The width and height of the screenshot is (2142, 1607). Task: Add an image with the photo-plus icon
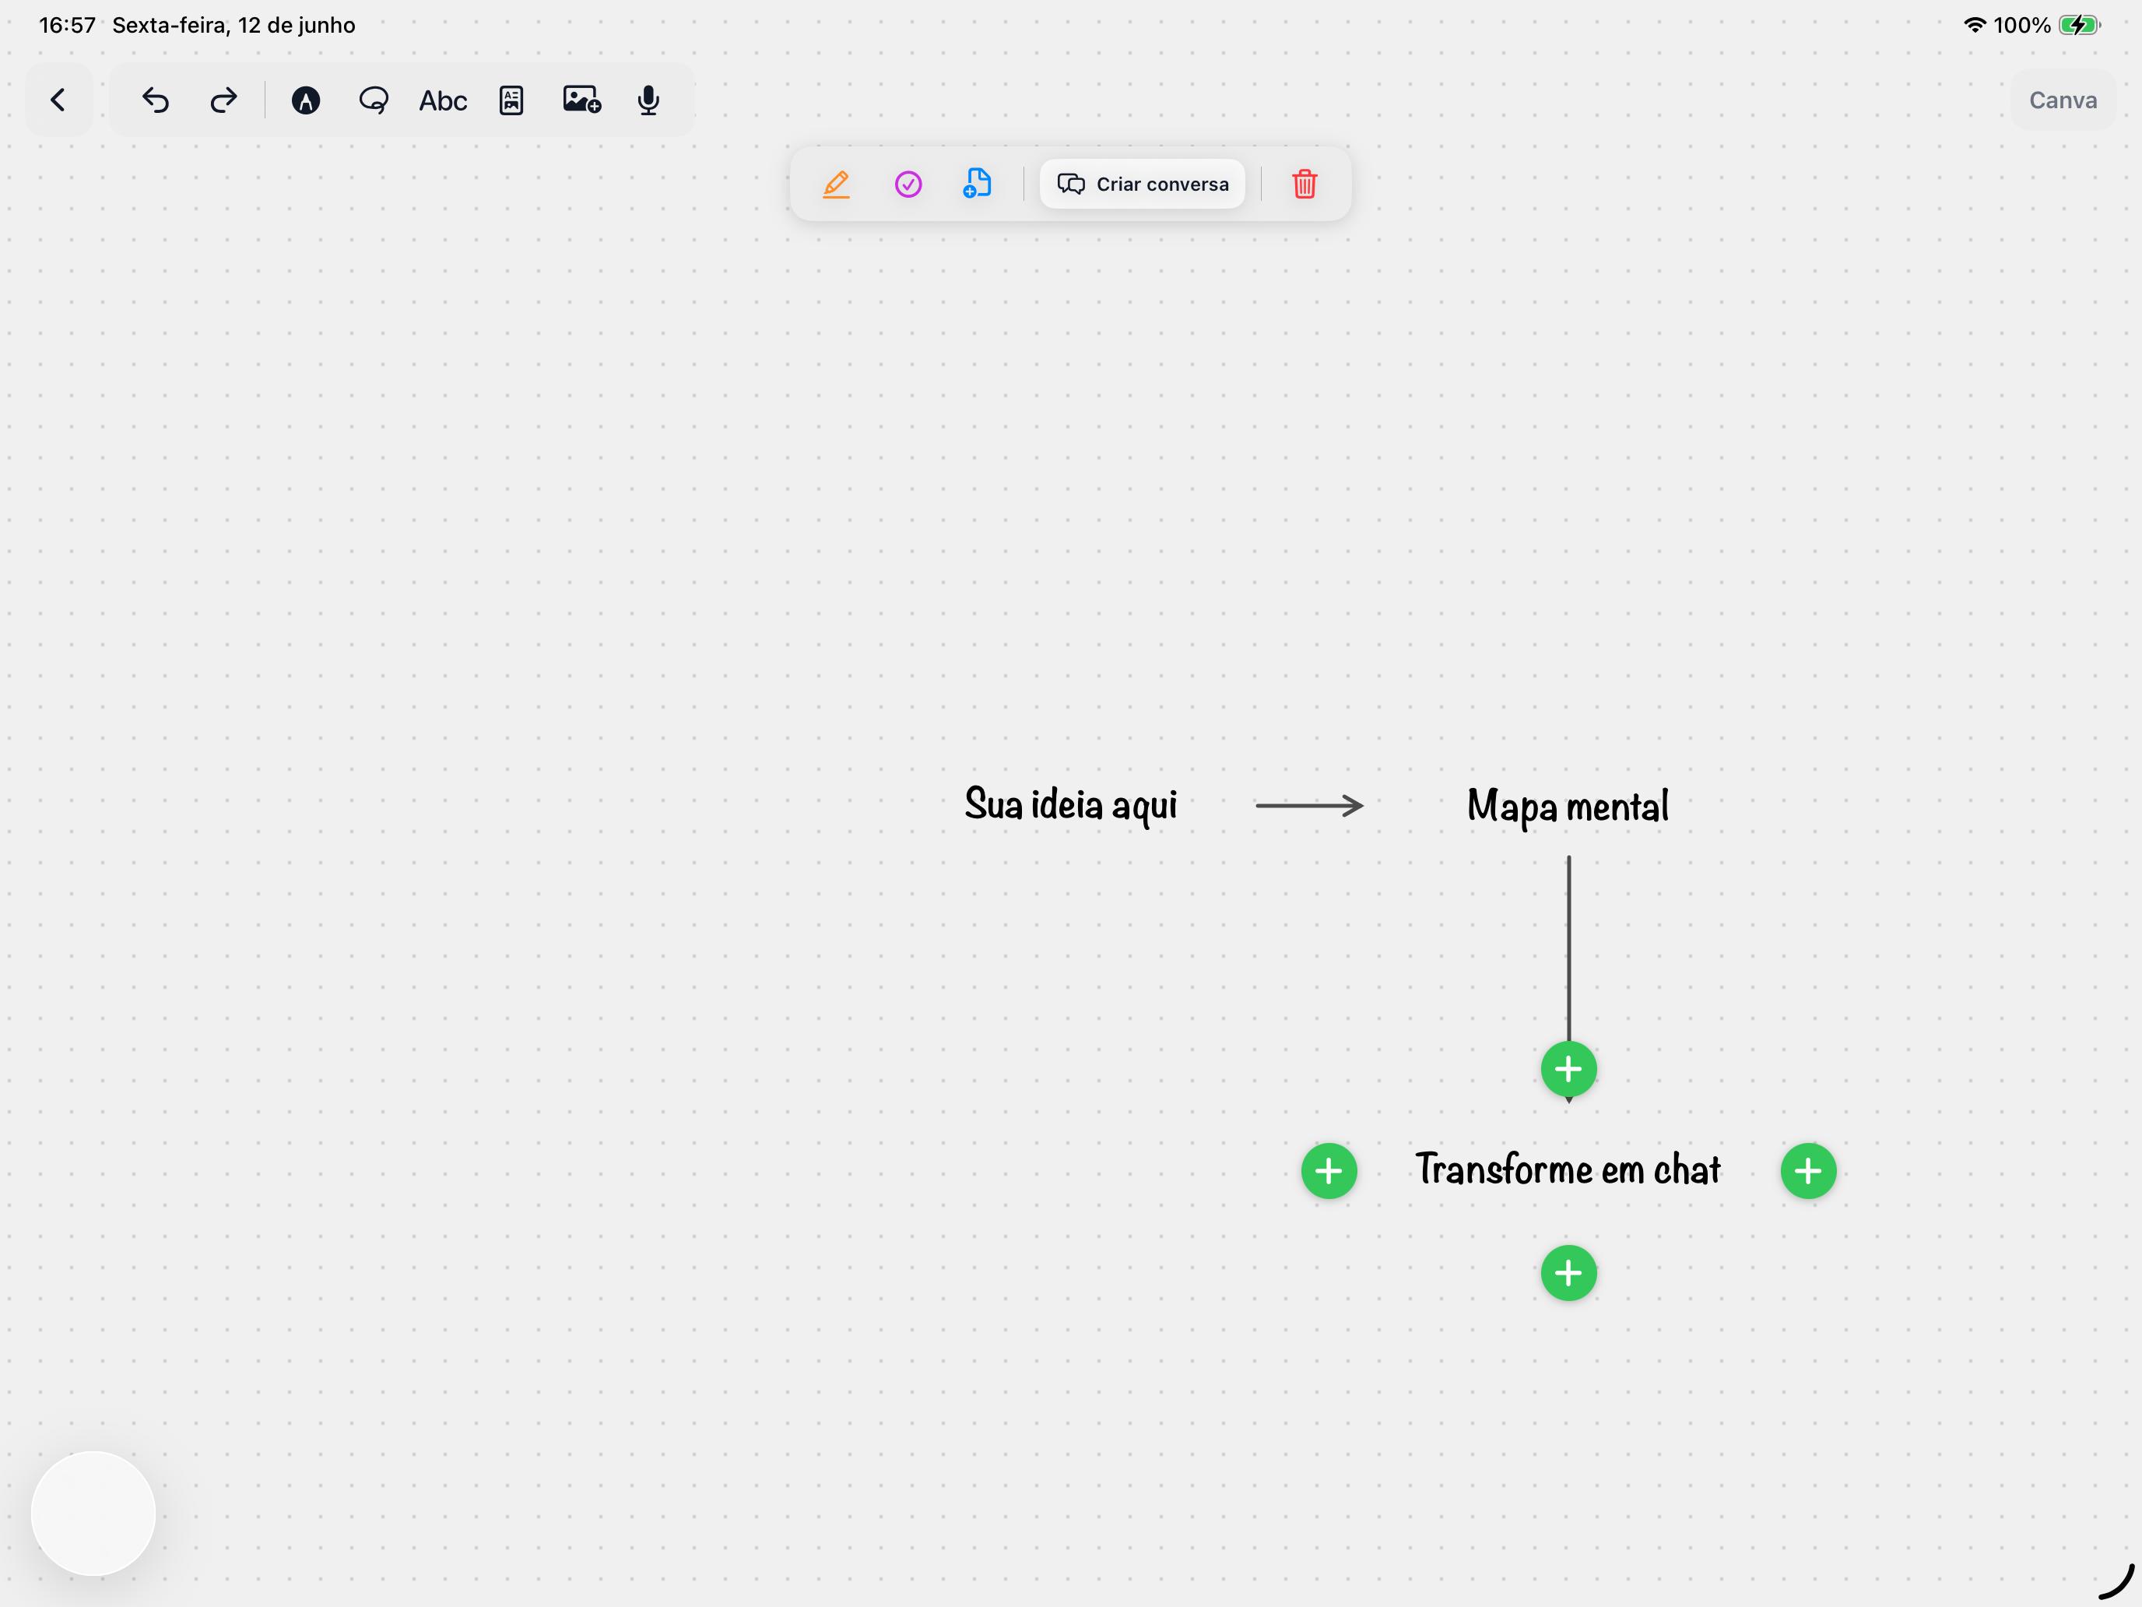click(582, 100)
